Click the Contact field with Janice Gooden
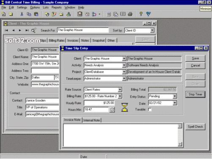 point(42,100)
